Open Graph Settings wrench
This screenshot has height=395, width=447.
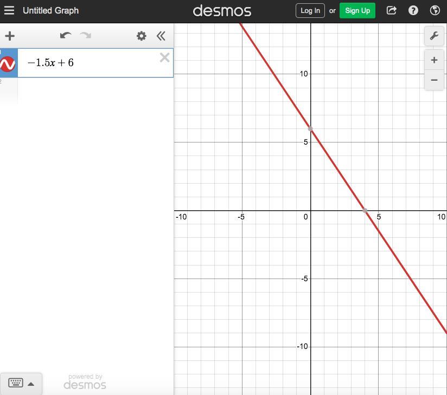pos(434,36)
